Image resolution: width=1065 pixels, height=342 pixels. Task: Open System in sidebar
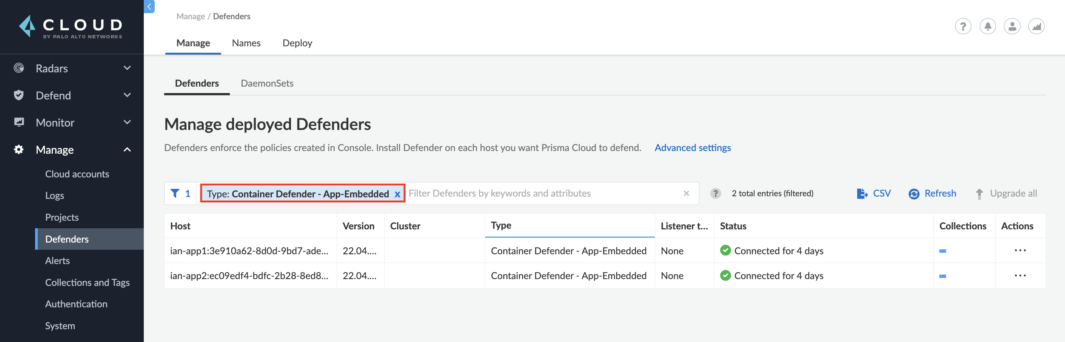(x=60, y=326)
